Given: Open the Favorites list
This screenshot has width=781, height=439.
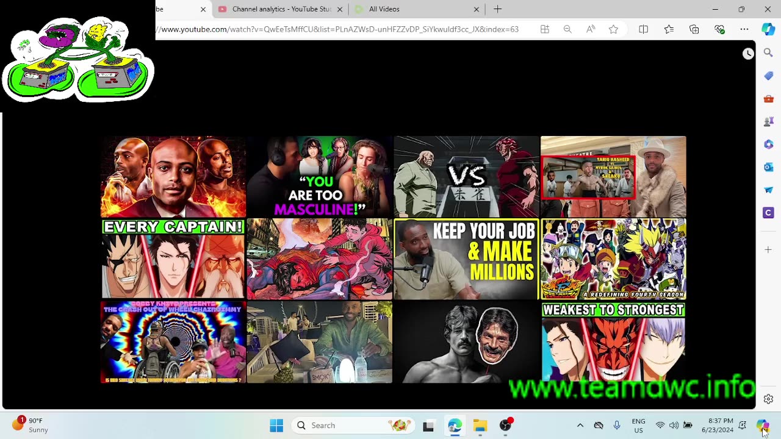Looking at the screenshot, I should click(669, 29).
